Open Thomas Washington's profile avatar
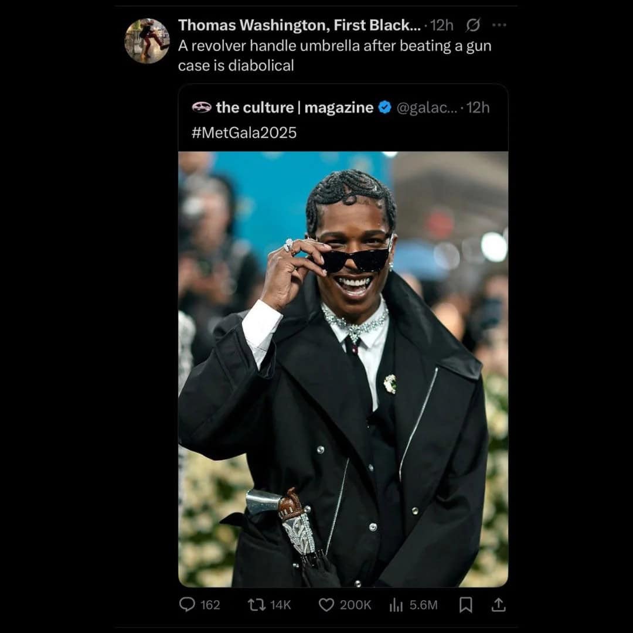The width and height of the screenshot is (633, 633). [147, 41]
